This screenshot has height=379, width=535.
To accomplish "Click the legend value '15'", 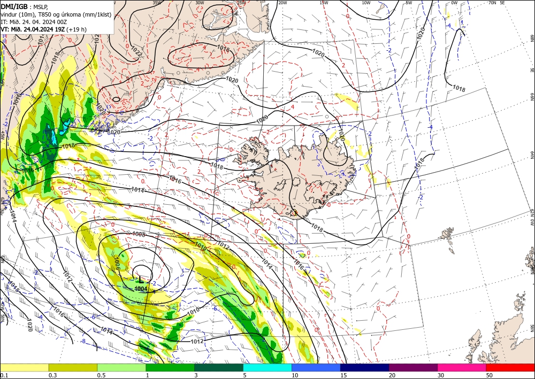I will point(343,375).
